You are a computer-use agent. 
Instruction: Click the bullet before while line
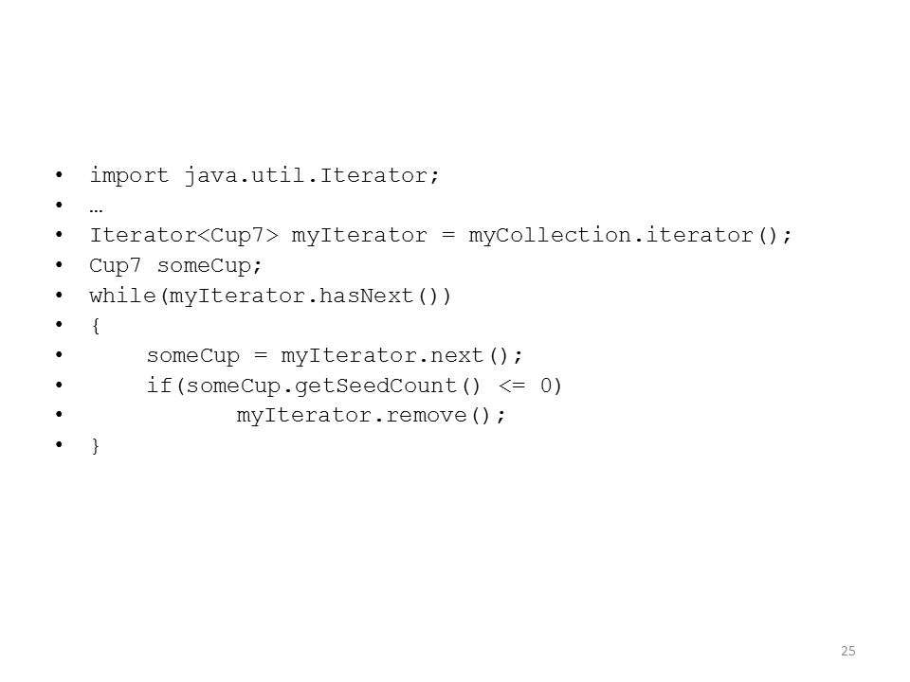coord(59,296)
